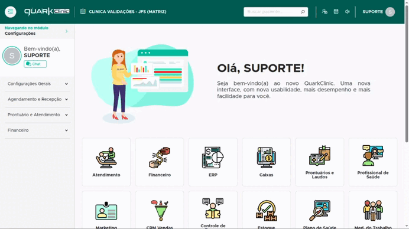Expand the Financeiro sidebar menu
Image resolution: width=409 pixels, height=229 pixels.
[x=38, y=130]
